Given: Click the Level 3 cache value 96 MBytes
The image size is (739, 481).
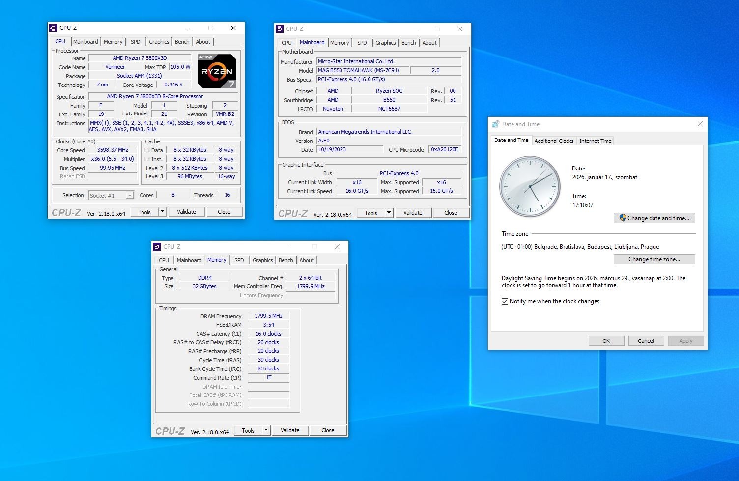Looking at the screenshot, I should (x=190, y=176).
